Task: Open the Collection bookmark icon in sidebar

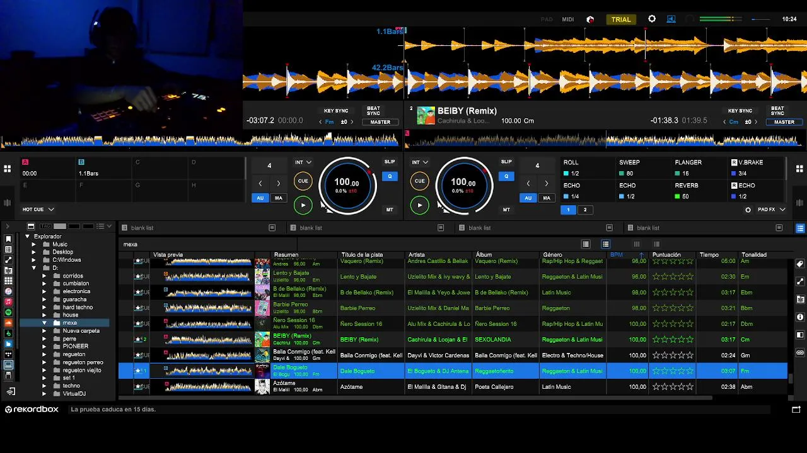Action: coord(8,239)
